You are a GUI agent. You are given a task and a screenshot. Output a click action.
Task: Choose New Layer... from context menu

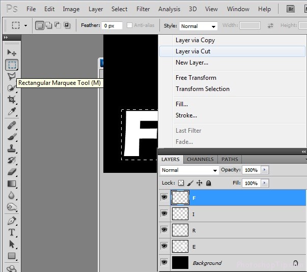pyautogui.click(x=232, y=63)
